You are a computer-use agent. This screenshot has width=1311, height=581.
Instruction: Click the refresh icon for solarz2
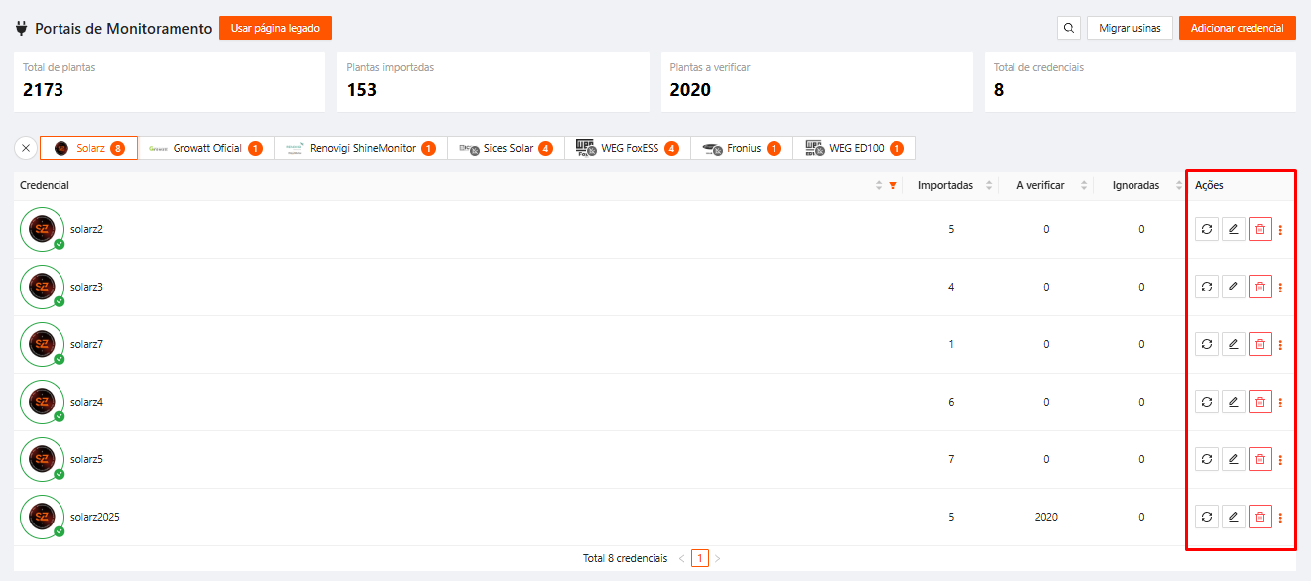pyautogui.click(x=1207, y=230)
